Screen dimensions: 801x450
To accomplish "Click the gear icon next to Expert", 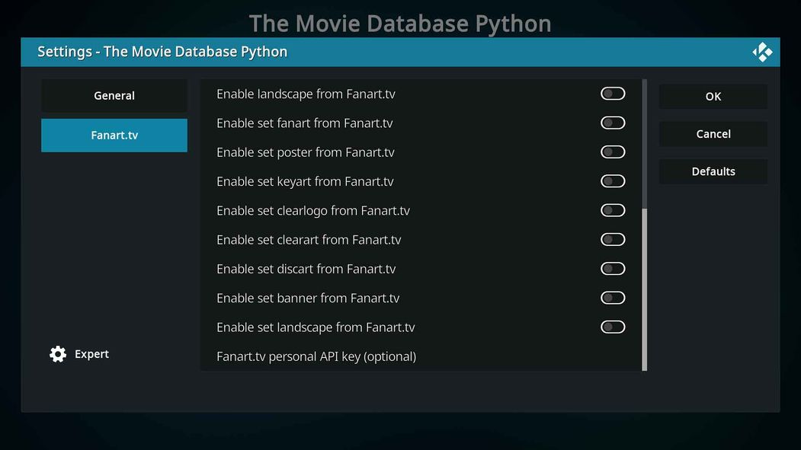I will click(x=57, y=353).
